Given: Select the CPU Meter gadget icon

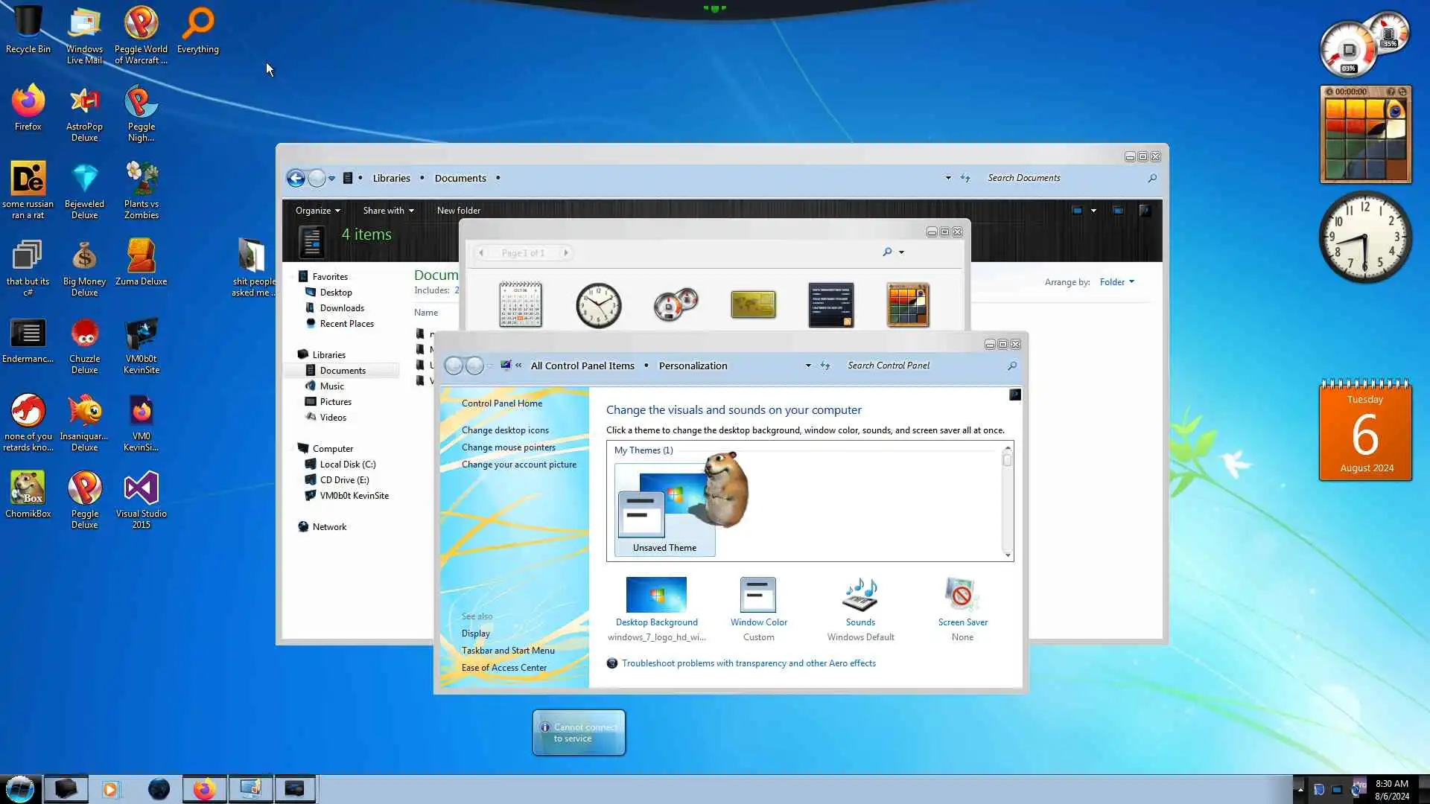Looking at the screenshot, I should (x=676, y=304).
